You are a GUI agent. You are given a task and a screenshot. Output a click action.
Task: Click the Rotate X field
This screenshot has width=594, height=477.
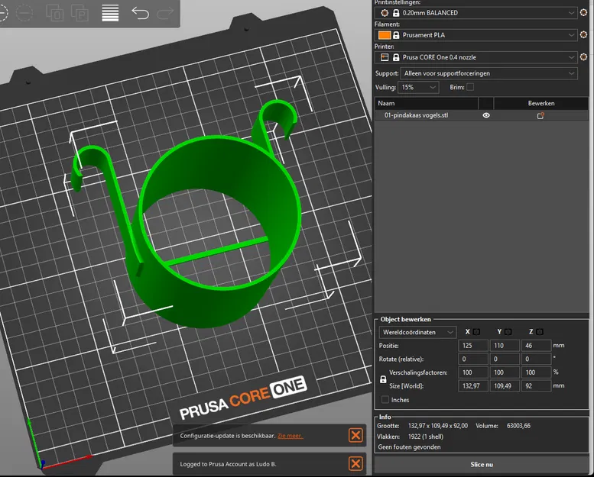(472, 359)
